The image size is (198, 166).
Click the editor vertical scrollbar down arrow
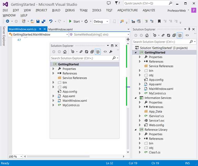click(x=128, y=152)
